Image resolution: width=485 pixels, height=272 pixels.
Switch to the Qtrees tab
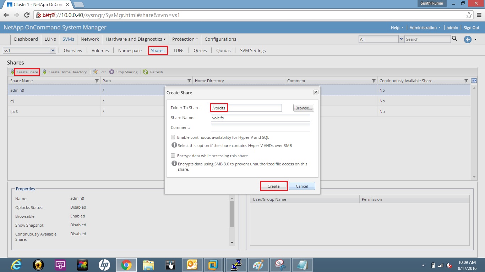[x=200, y=51]
